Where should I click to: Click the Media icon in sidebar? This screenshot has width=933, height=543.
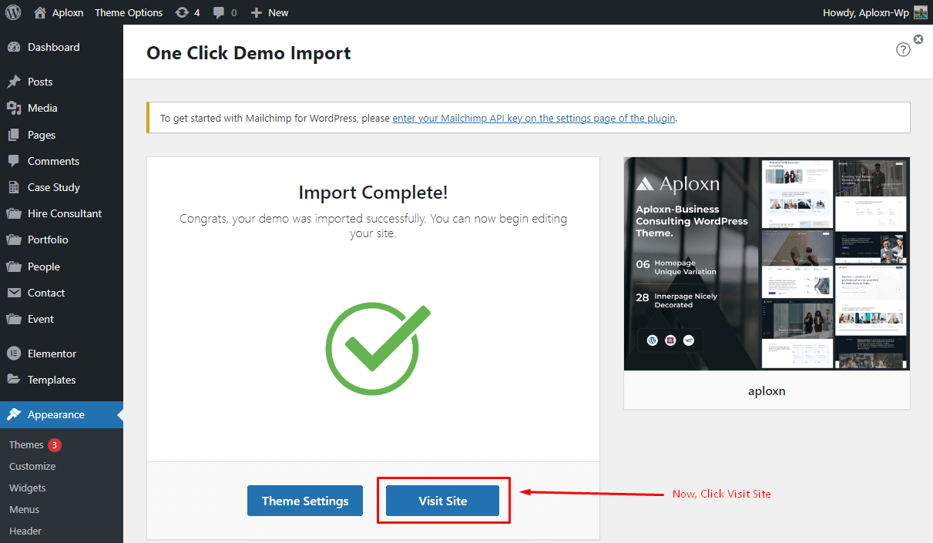pyautogui.click(x=14, y=108)
